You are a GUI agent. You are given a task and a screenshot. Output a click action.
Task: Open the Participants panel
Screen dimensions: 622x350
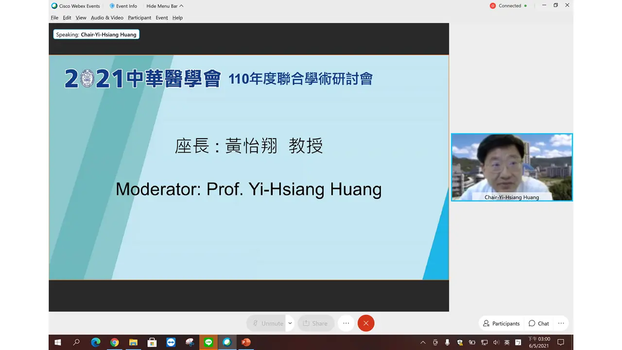point(501,323)
